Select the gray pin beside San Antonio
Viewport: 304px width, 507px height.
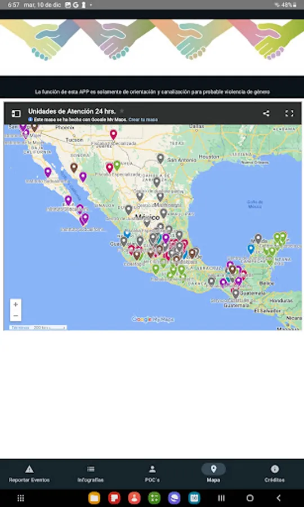point(160,158)
